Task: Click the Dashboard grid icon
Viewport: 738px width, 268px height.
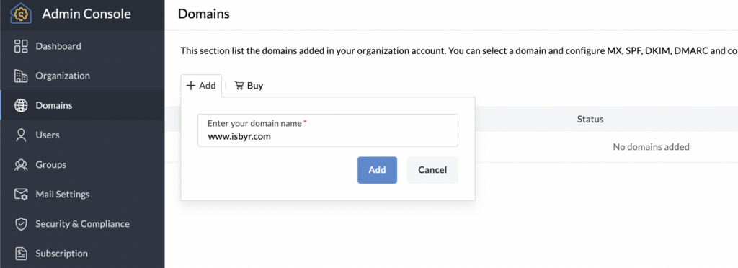Action: (21, 46)
